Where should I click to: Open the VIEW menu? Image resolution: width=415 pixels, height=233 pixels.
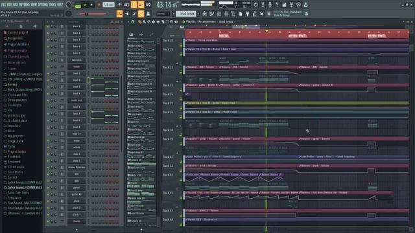pos(34,5)
